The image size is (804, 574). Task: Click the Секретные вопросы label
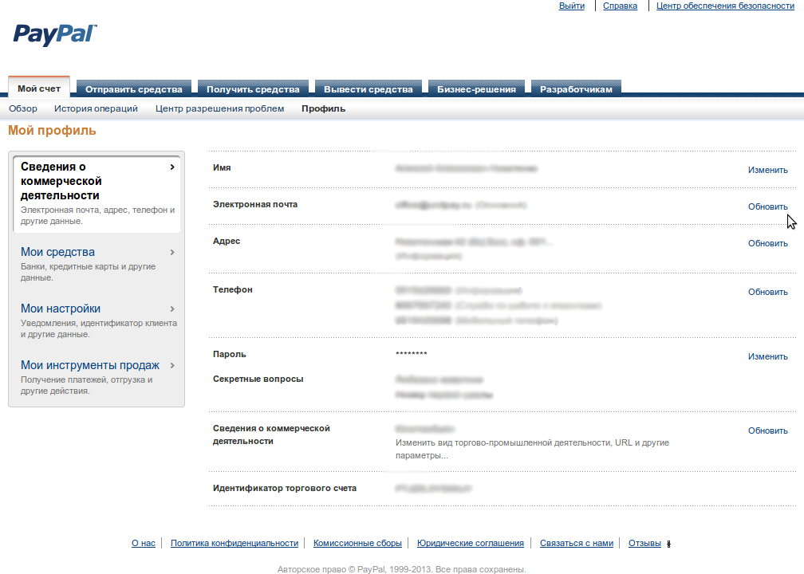pos(258,379)
